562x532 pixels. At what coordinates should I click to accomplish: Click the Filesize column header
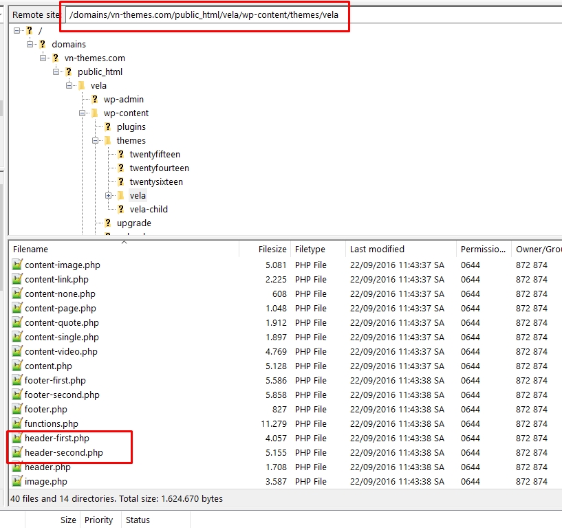(x=272, y=250)
